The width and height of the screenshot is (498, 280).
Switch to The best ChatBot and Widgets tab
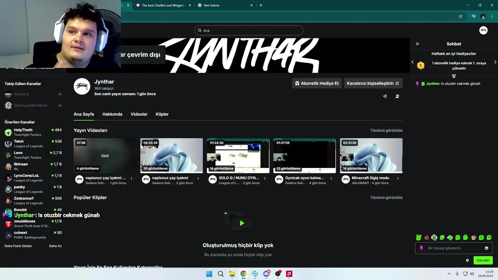[163, 5]
